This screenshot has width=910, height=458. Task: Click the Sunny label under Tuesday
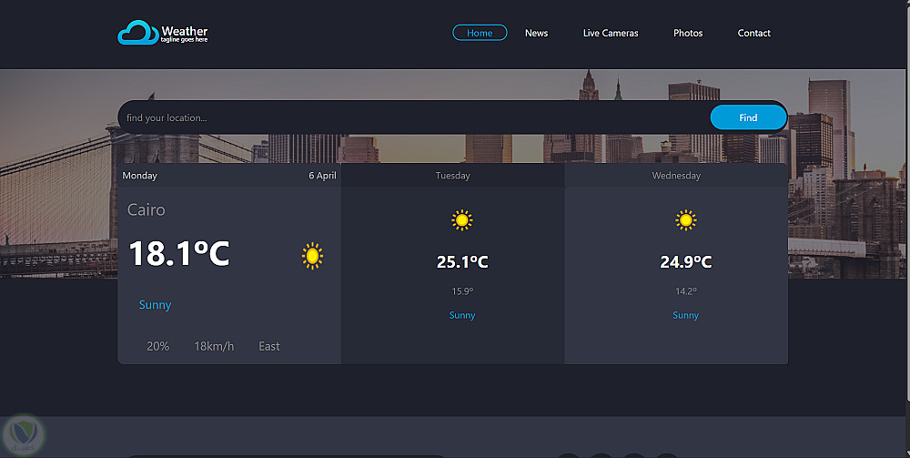click(462, 315)
